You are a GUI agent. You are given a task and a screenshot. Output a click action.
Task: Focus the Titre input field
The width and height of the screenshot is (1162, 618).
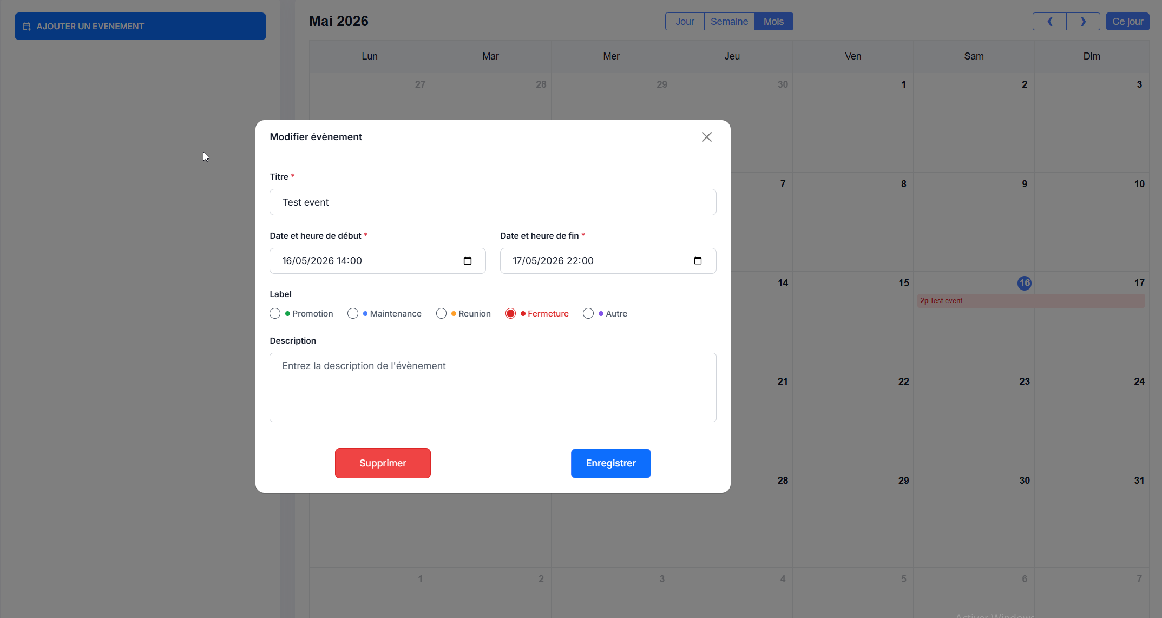coord(493,202)
